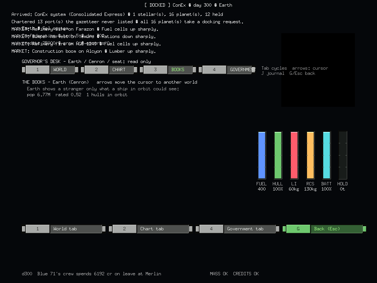This screenshot has height=283, width=377.
Task: Click the "pop 6.77M rated 0.52" stats line
Action: [77, 95]
